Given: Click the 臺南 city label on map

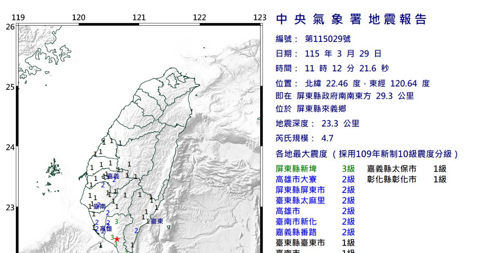Looking at the screenshot, I should tap(99, 206).
